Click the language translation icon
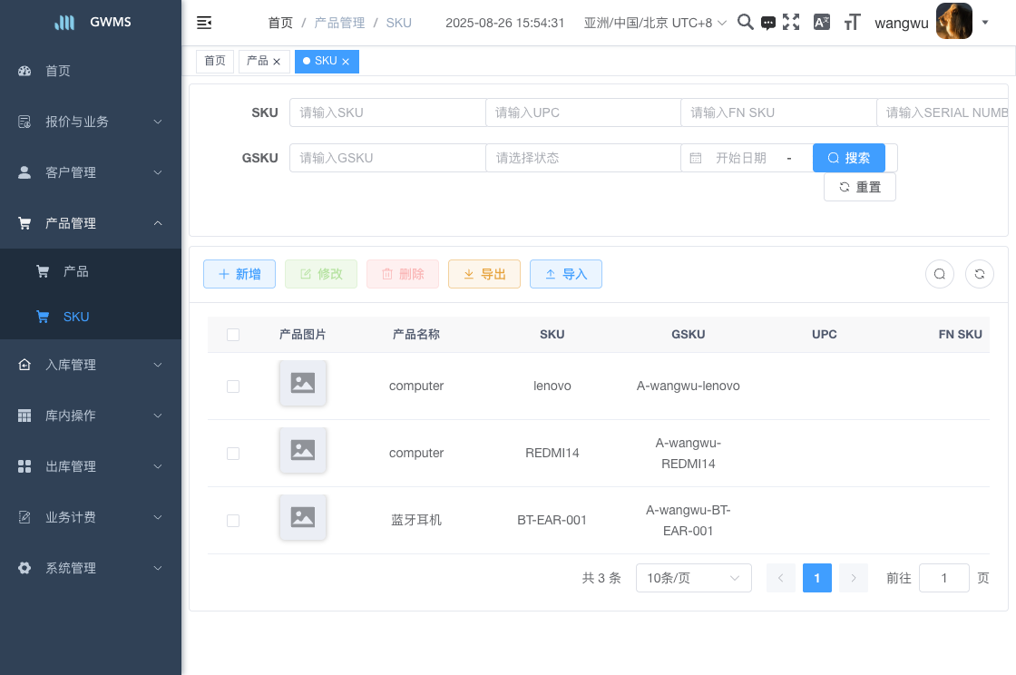Viewport: 1016px width, 675px height. pyautogui.click(x=822, y=23)
